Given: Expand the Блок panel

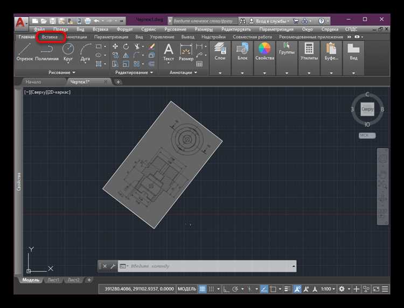Looking at the screenshot, I should tap(242, 73).
